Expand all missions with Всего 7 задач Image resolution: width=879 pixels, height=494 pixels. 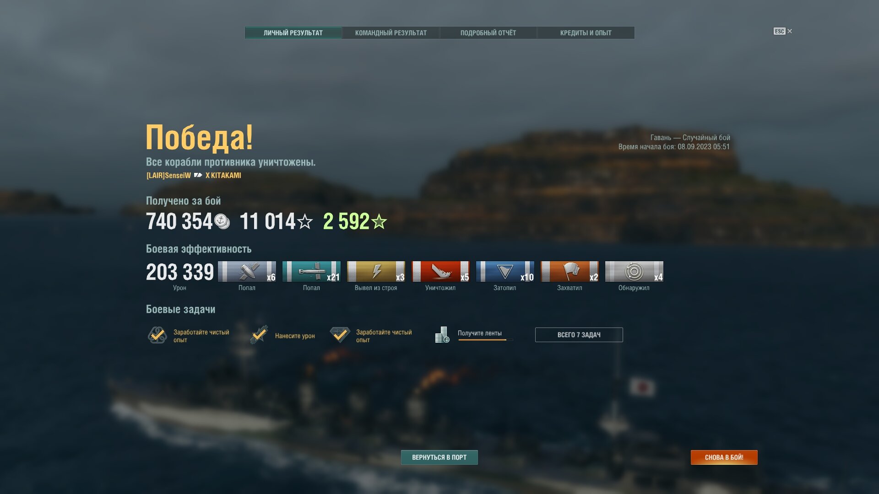pos(579,335)
